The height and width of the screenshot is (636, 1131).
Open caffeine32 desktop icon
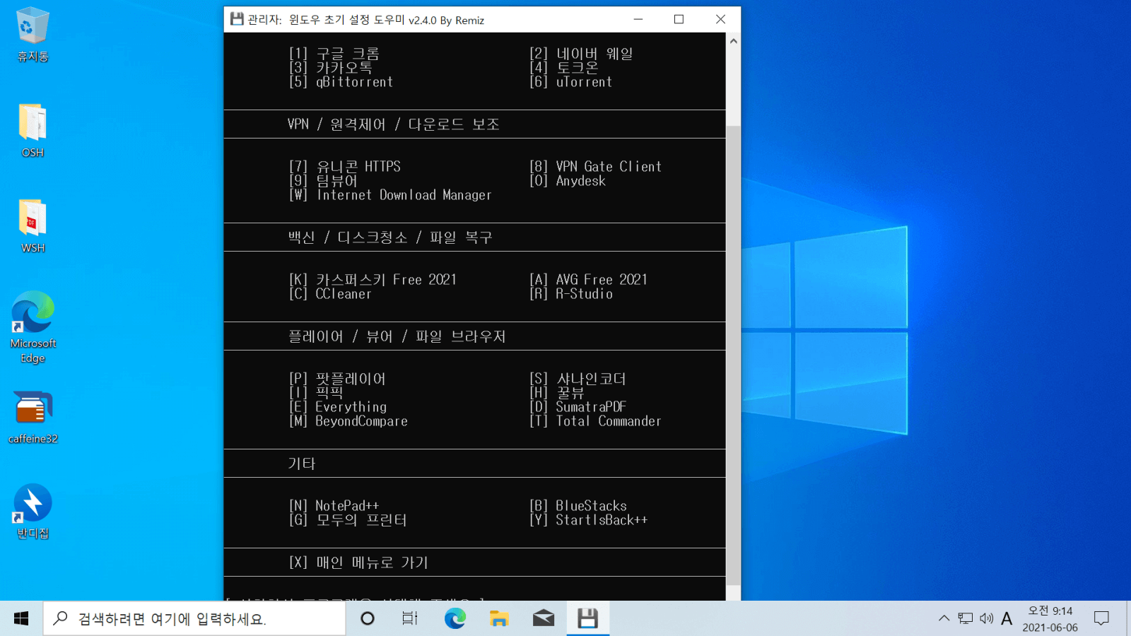pos(33,417)
